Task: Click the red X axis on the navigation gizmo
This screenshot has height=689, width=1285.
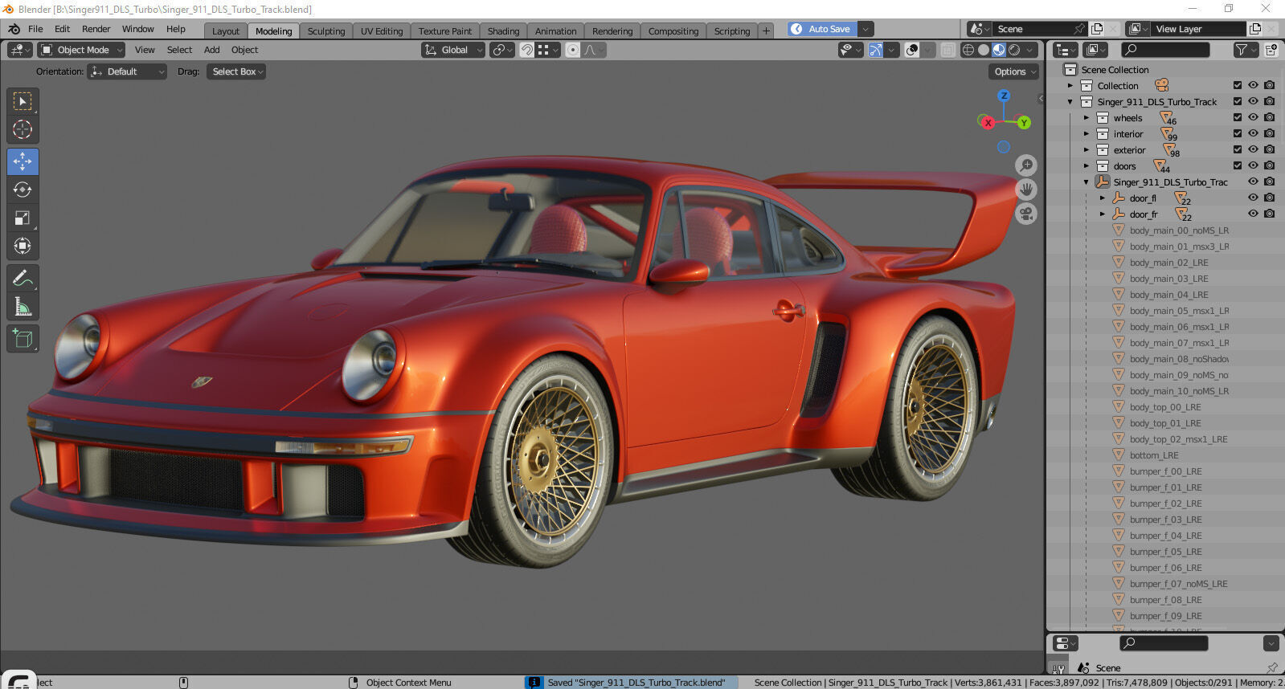Action: [x=988, y=123]
